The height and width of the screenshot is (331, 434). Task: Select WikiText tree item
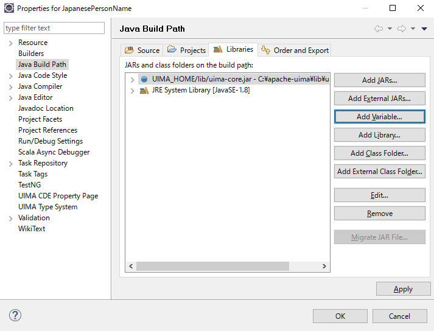point(32,229)
